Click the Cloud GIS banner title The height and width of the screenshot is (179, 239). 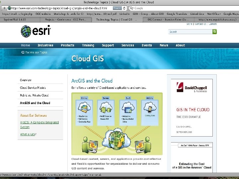(88, 58)
